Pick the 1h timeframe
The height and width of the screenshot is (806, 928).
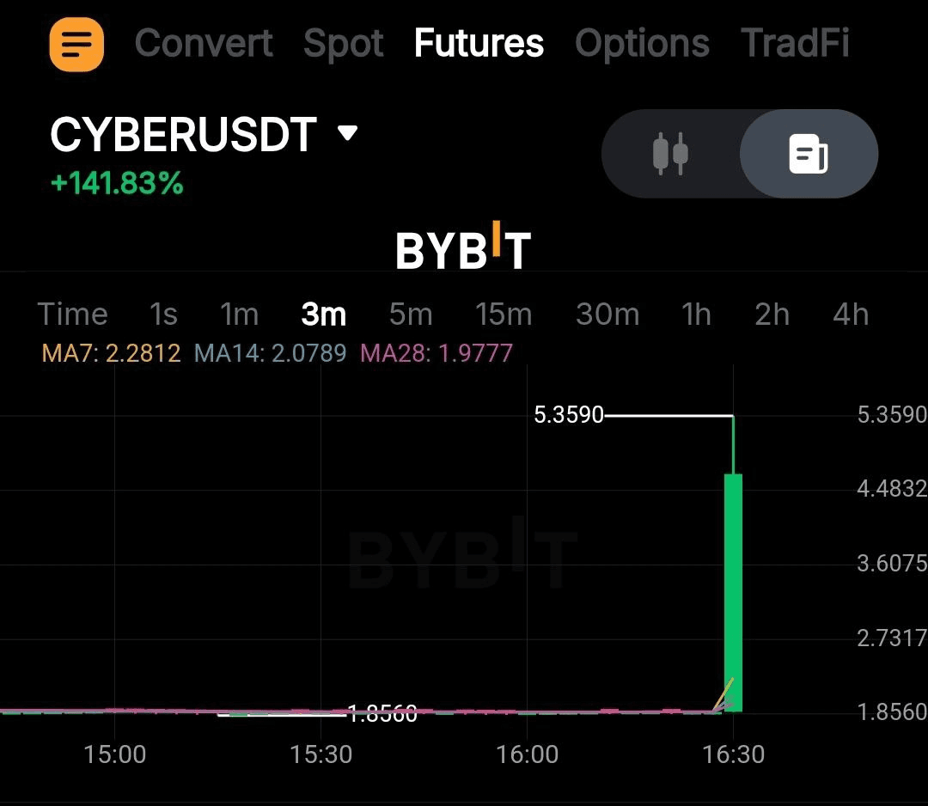(x=696, y=314)
